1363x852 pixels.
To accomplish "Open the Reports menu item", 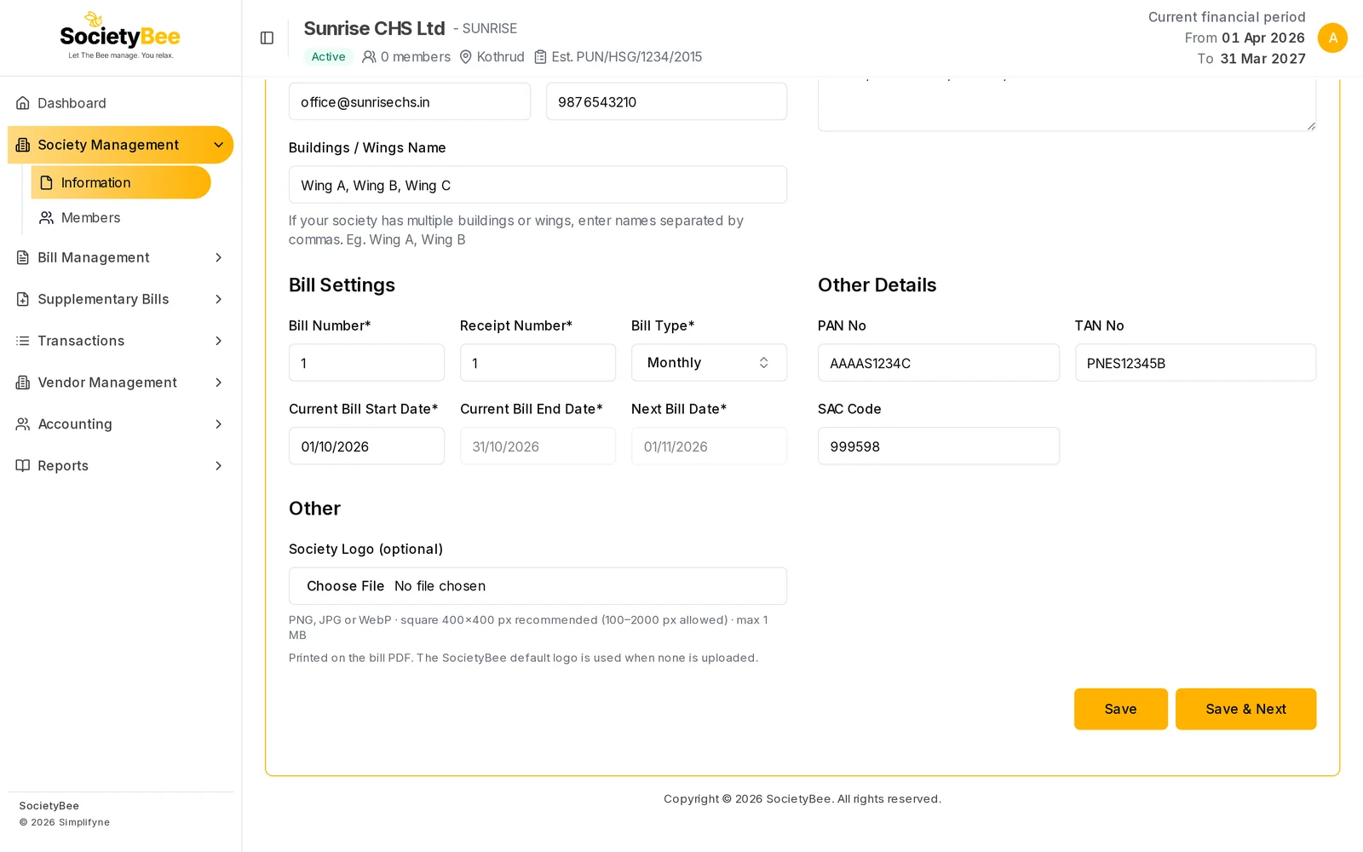I will coord(120,465).
